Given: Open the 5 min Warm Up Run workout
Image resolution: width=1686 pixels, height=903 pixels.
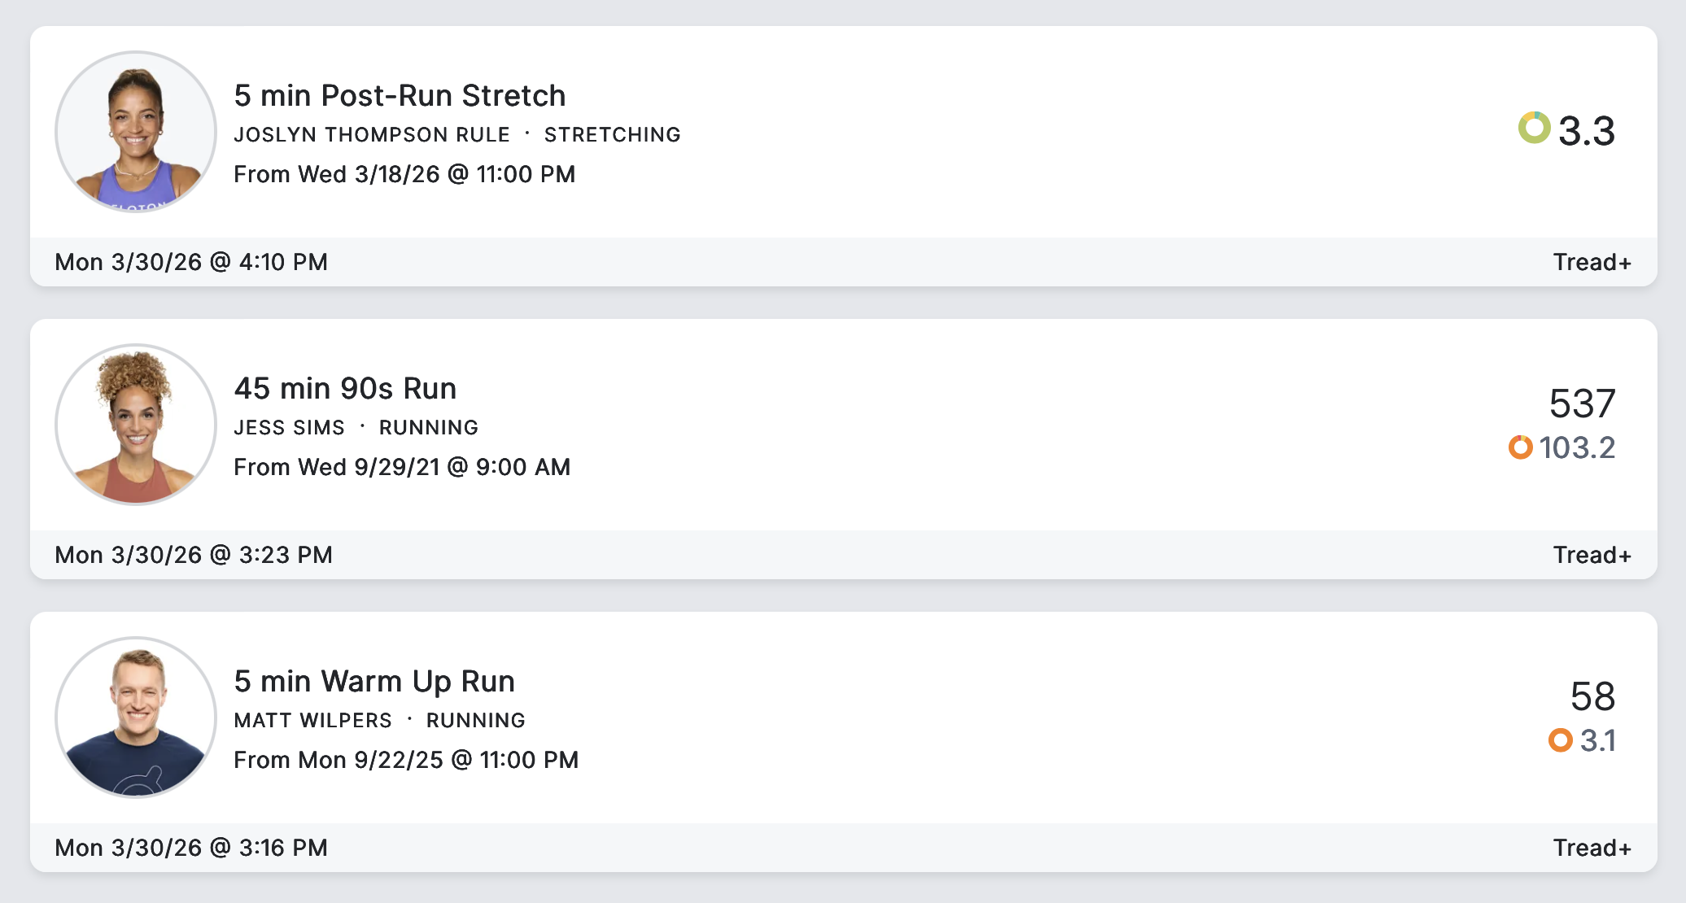Looking at the screenshot, I should coord(374,682).
